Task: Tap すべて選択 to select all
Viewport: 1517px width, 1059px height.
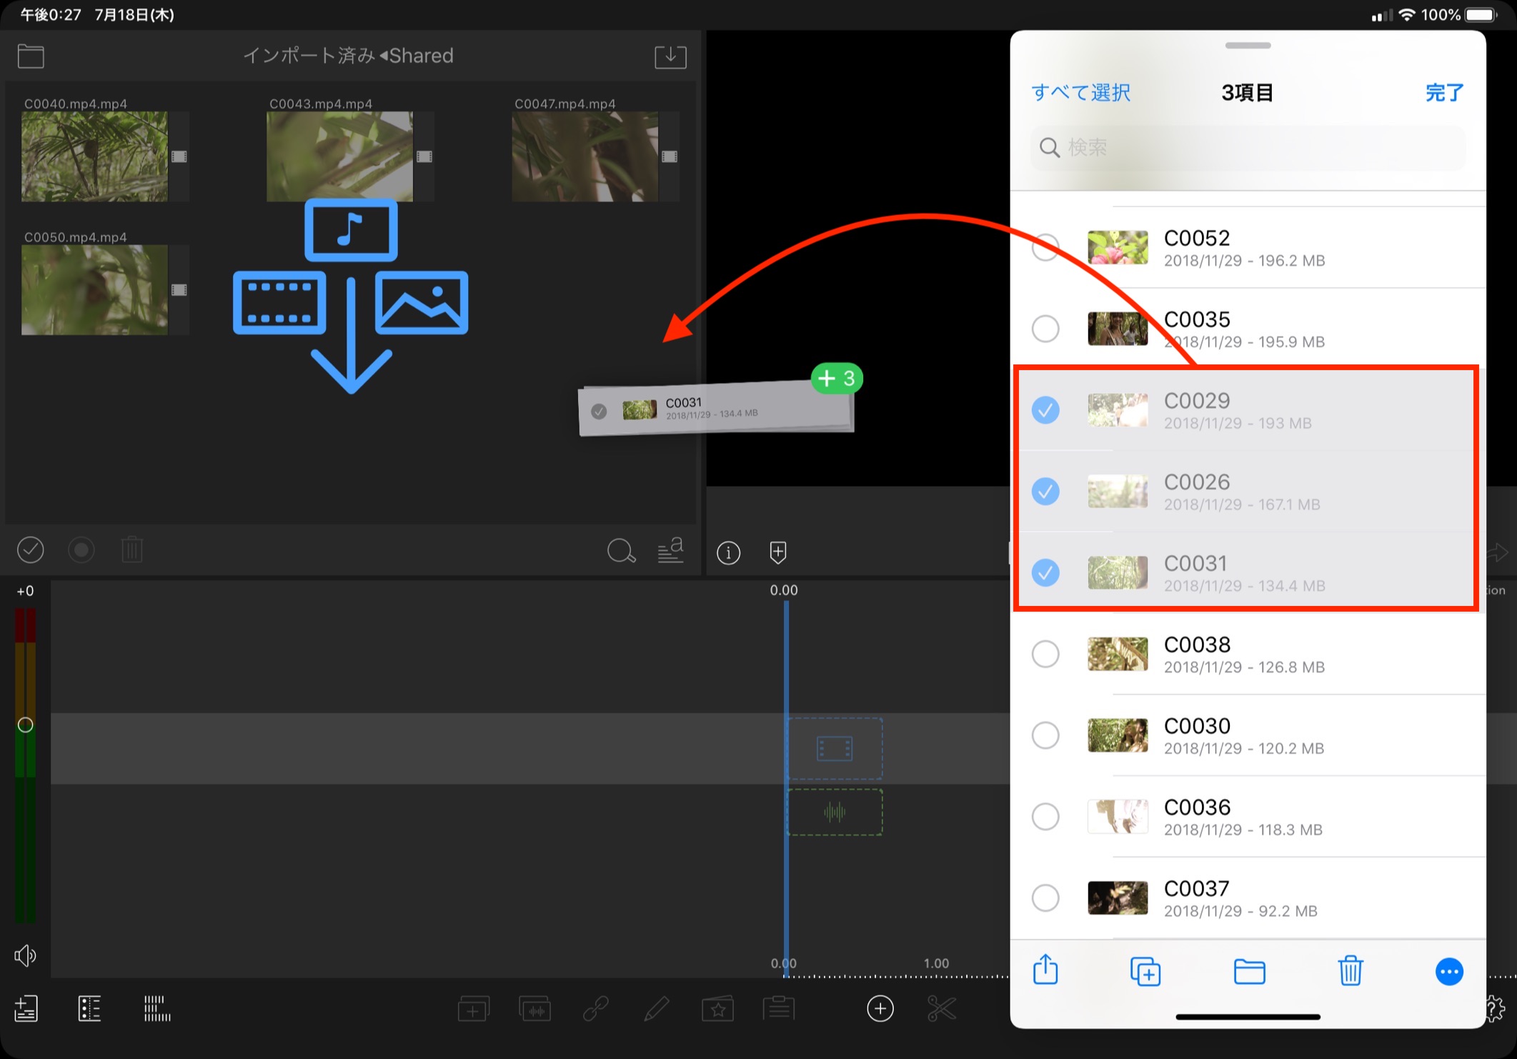Action: coord(1080,93)
